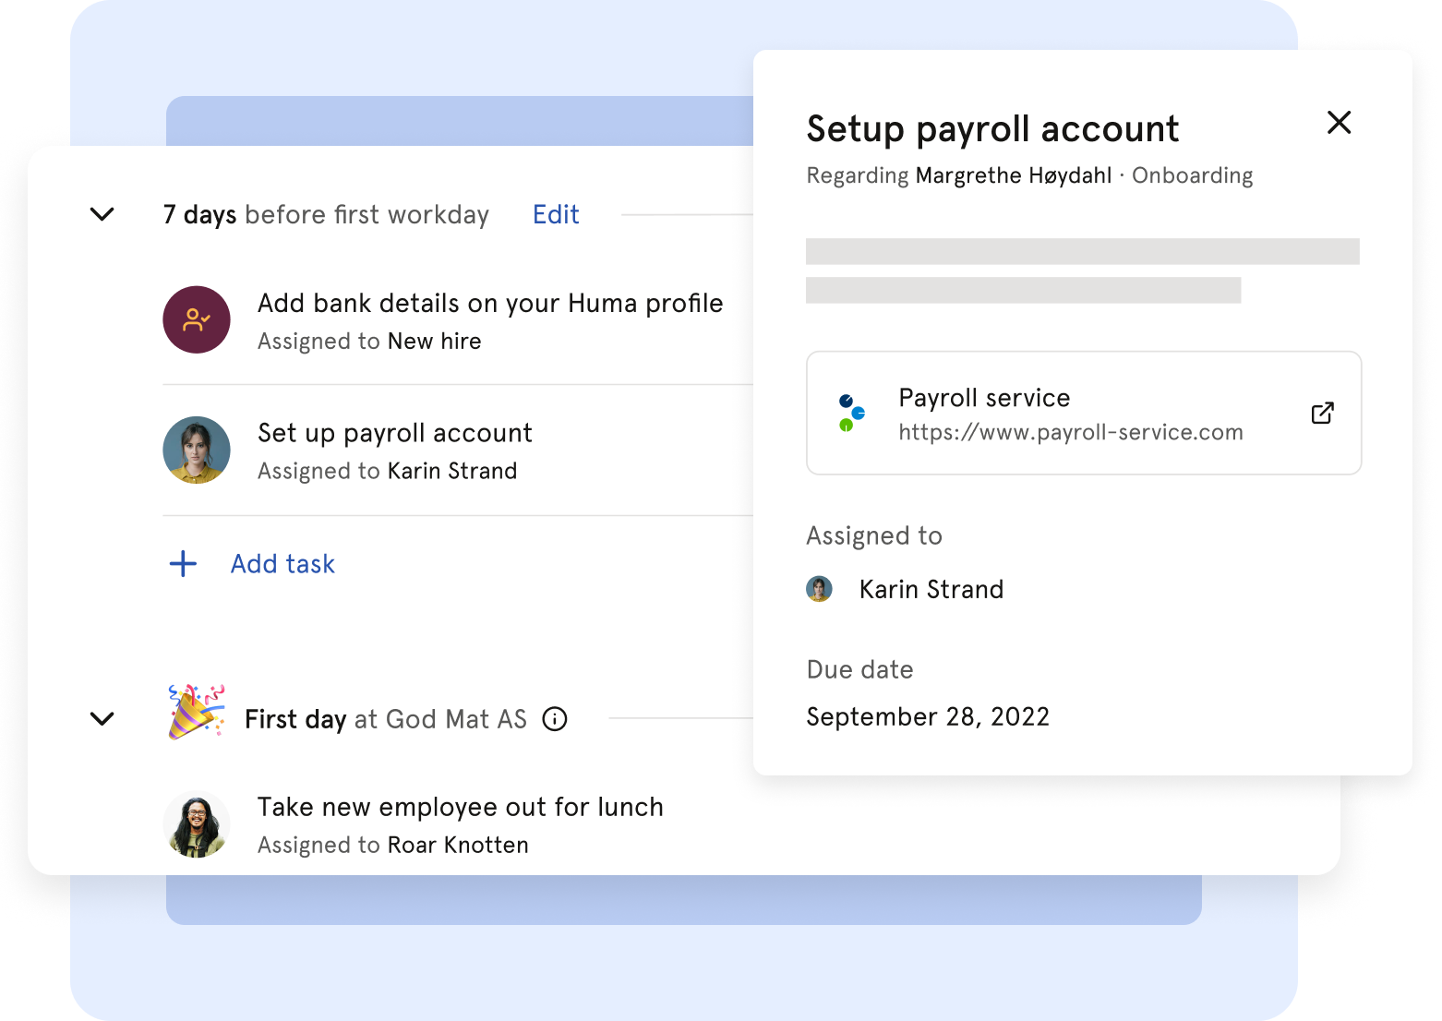Click the New hire avatar icon on bank details task

(x=197, y=319)
